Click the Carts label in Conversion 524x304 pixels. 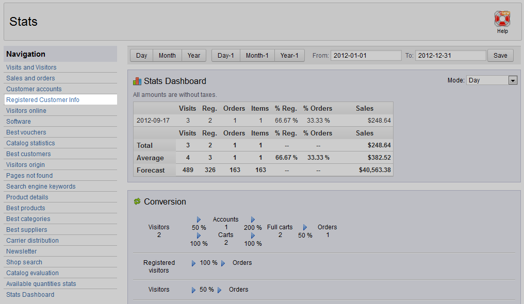click(x=225, y=235)
